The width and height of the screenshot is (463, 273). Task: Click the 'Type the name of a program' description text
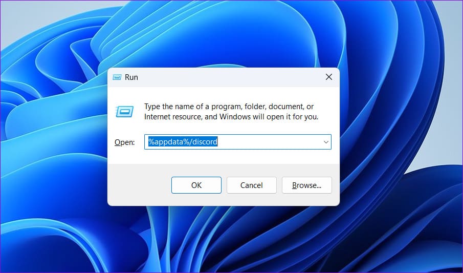point(231,112)
